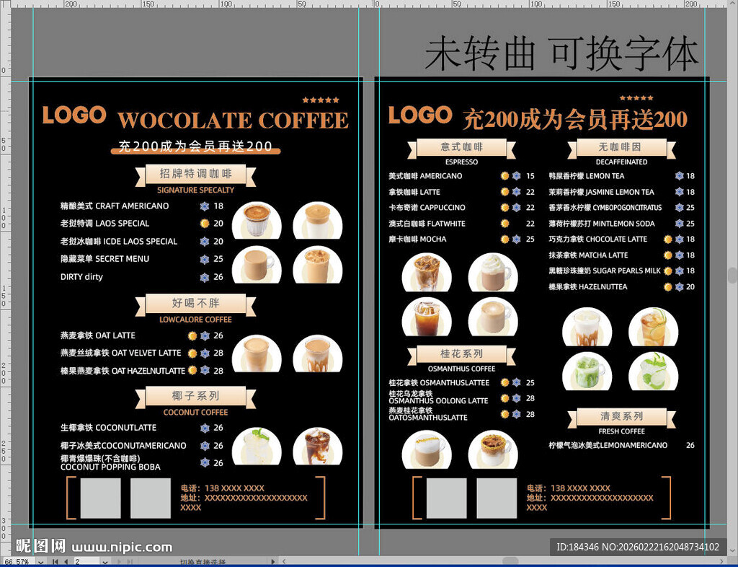Click the sun icon beside LAOS SPECIAL

pos(204,224)
